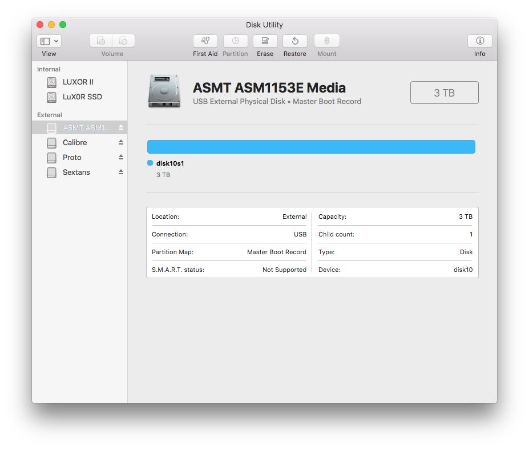The width and height of the screenshot is (529, 449).
Task: Click the Sextans drive icon
Action: [x=51, y=173]
